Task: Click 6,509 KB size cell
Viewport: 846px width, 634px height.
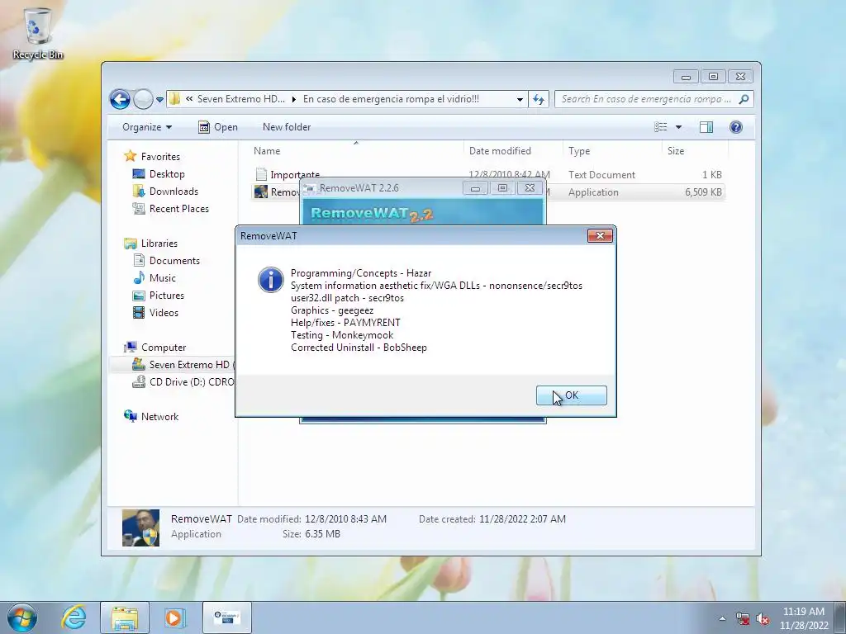Action: pos(703,192)
